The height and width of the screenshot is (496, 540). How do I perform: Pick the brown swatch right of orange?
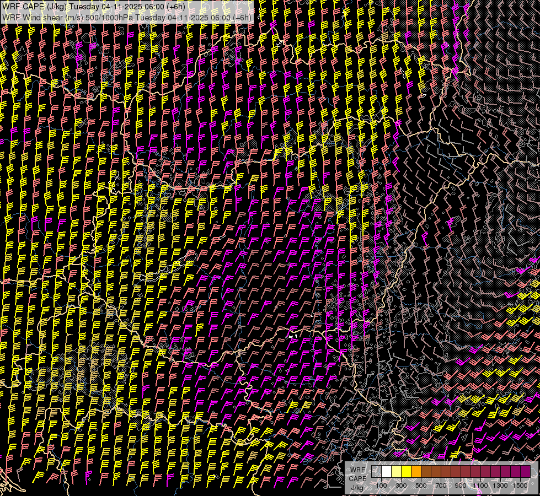point(426,471)
